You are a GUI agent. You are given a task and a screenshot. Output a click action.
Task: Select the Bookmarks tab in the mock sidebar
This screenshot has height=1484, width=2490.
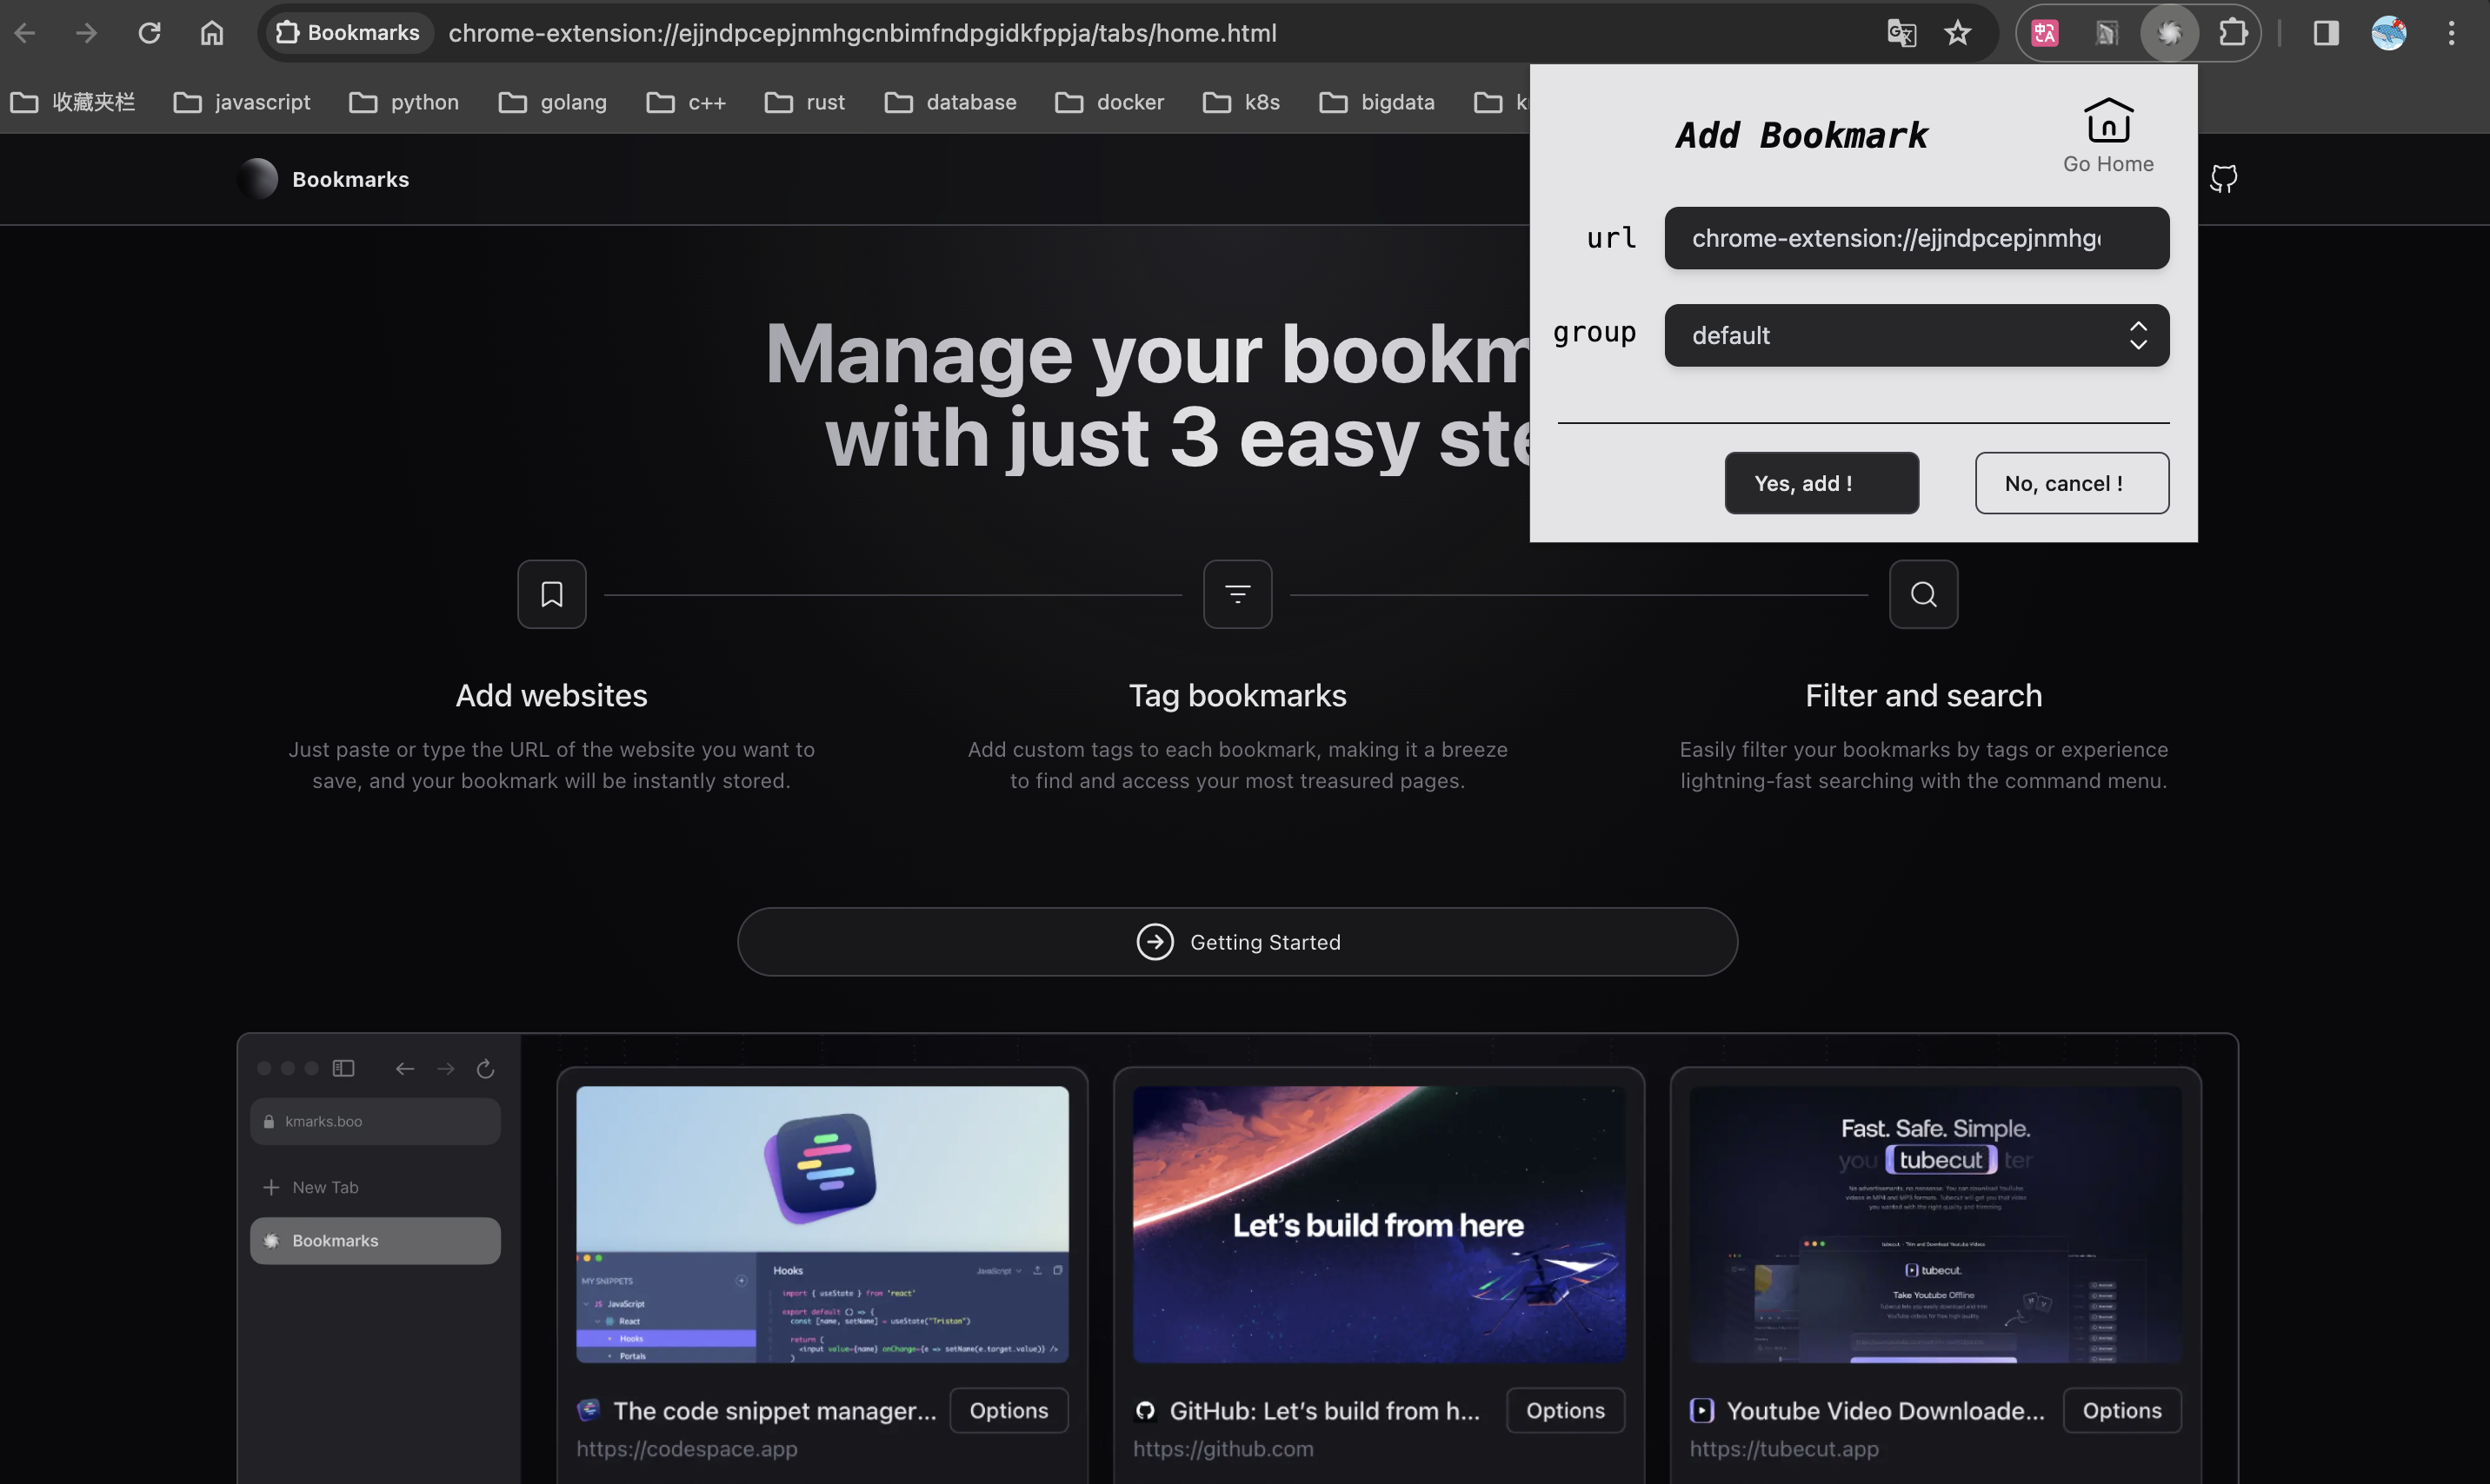375,1240
